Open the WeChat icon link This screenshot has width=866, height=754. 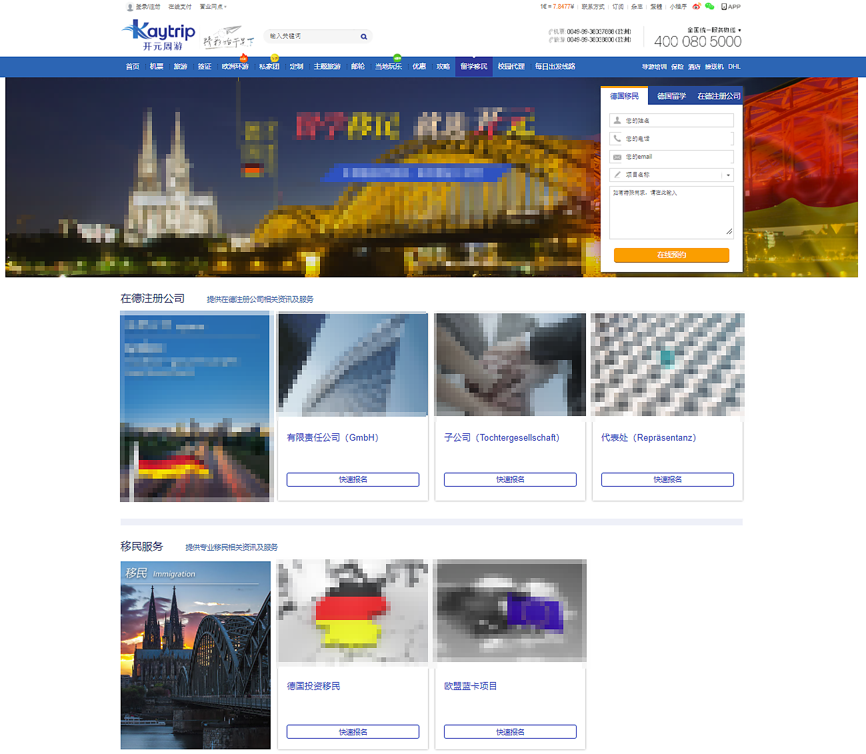point(709,7)
